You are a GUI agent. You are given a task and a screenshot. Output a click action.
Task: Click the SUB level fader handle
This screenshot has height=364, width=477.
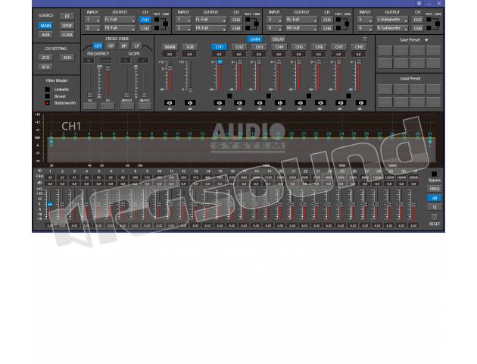coord(190,89)
